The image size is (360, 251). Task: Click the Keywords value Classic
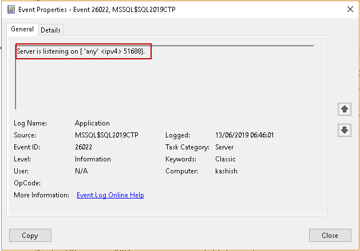tap(226, 159)
